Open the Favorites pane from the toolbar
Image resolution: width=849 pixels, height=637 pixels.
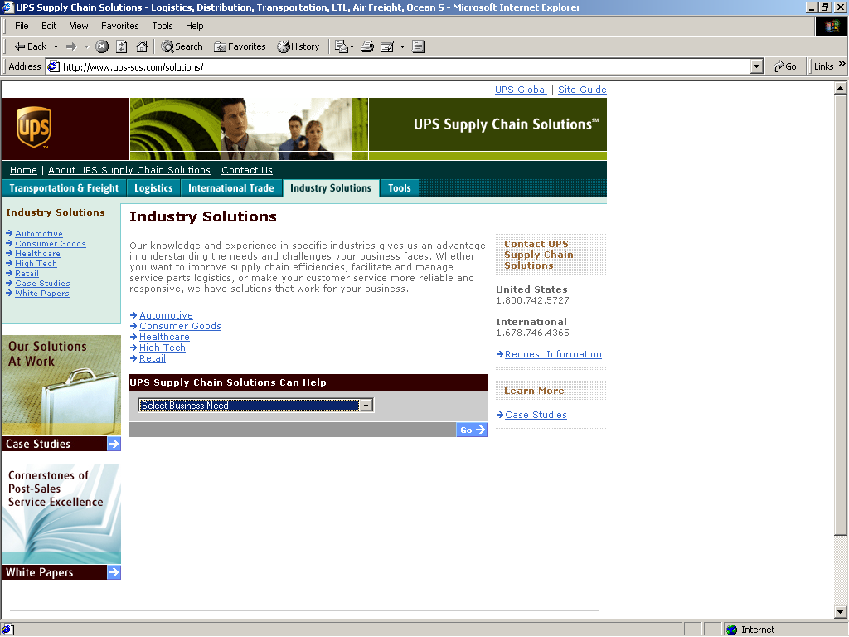pyautogui.click(x=240, y=46)
